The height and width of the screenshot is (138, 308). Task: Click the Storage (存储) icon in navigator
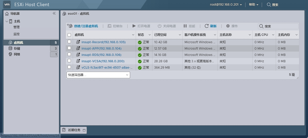[10, 48]
